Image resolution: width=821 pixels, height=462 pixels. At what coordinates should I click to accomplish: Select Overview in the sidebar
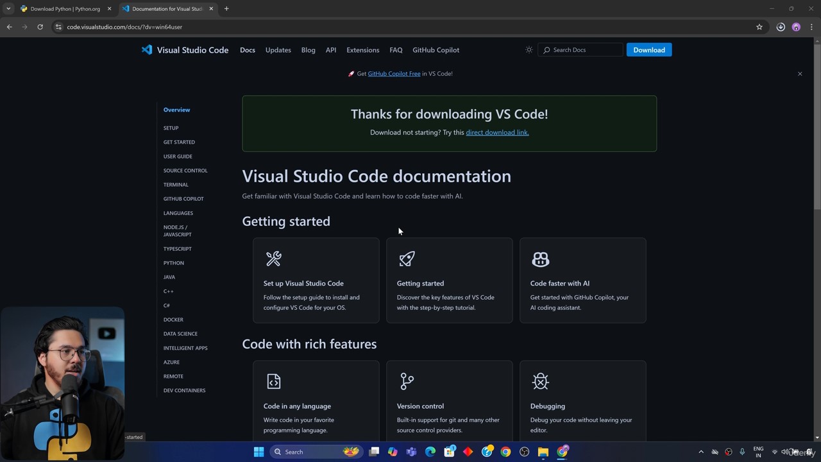pos(176,110)
